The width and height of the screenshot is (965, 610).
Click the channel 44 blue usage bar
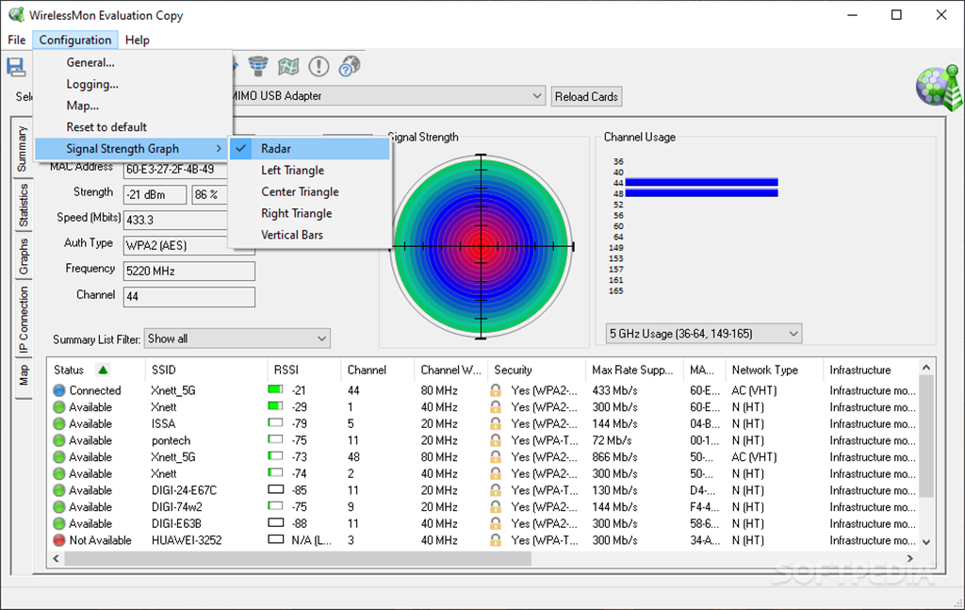701,182
